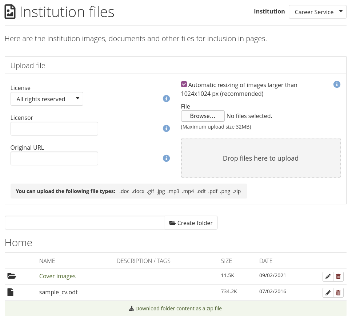Click the Original URL text field

(x=54, y=158)
